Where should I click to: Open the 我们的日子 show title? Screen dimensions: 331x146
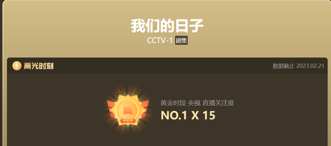pyautogui.click(x=167, y=25)
